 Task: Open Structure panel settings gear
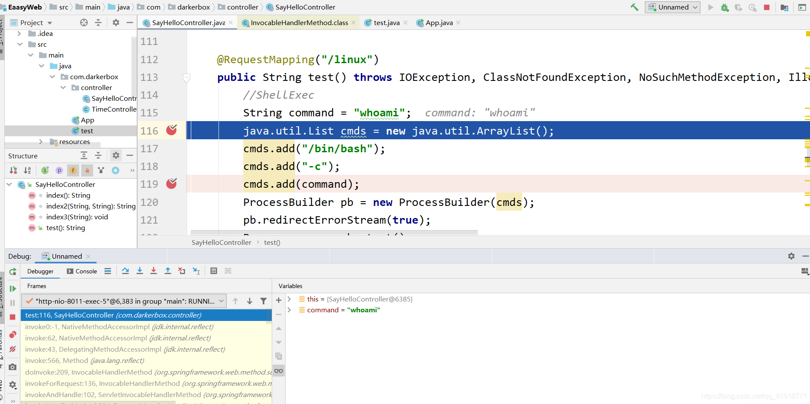tap(116, 155)
